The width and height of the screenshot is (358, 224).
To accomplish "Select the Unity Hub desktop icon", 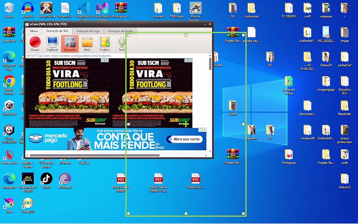I will pos(9,107).
